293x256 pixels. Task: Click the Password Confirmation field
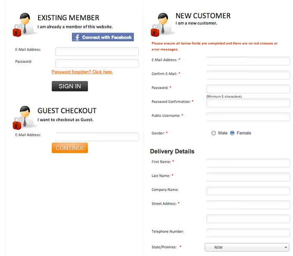point(248,103)
